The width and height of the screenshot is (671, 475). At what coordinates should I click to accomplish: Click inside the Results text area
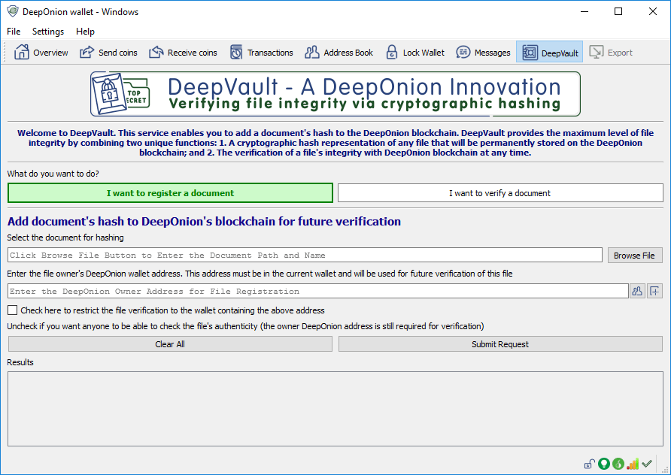335,409
